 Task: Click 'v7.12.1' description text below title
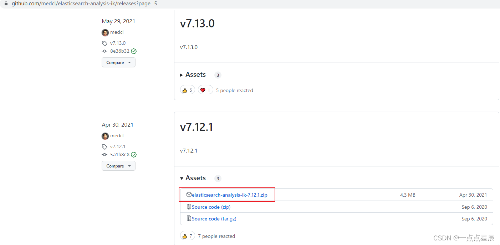[x=189, y=151]
